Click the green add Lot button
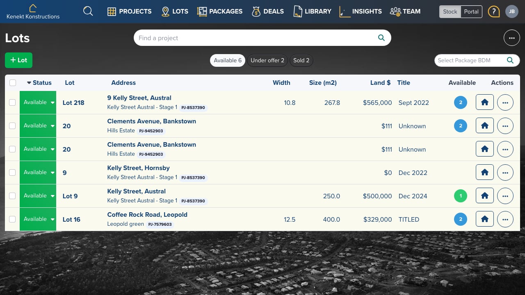The height and width of the screenshot is (295, 525). click(18, 60)
